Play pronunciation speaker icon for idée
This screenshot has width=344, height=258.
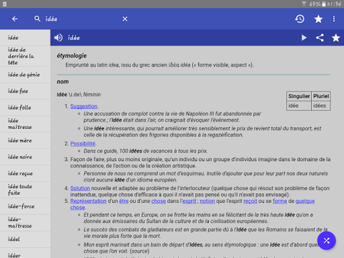point(58,38)
